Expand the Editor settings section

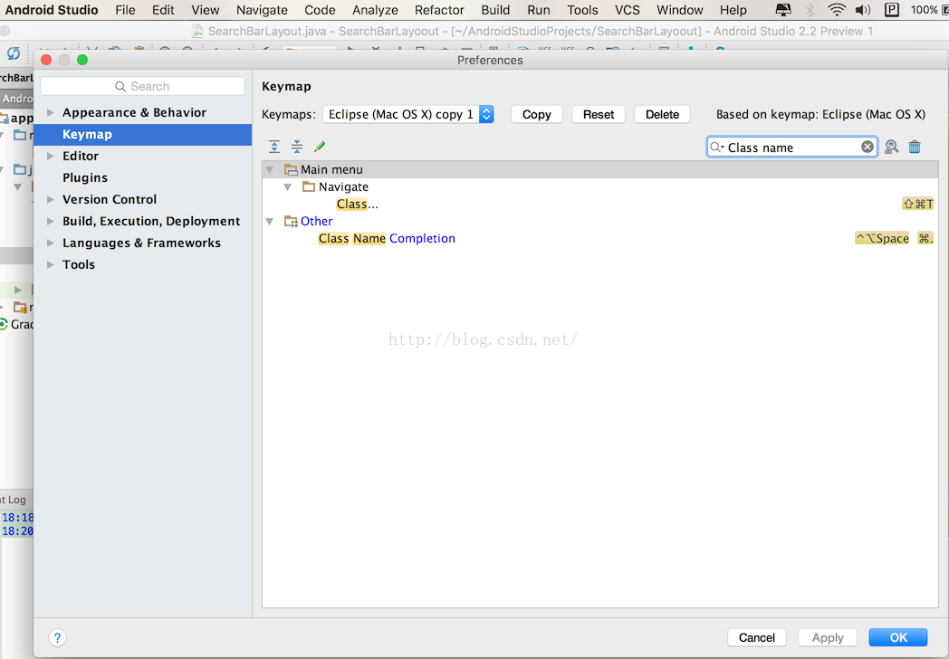coord(51,156)
